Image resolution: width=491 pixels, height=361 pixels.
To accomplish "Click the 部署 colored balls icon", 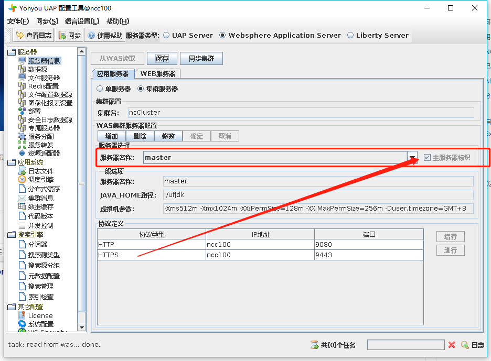I will [x=22, y=111].
